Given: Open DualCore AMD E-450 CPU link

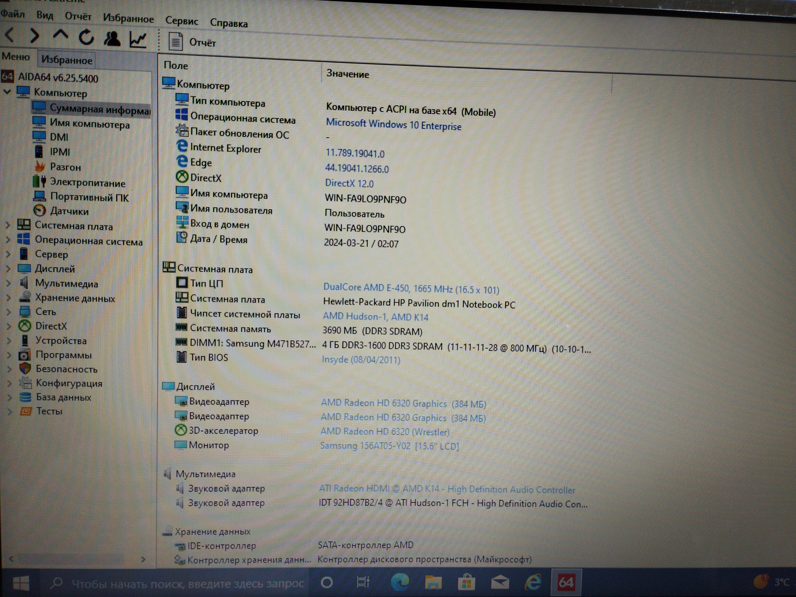Looking at the screenshot, I should coord(411,288).
